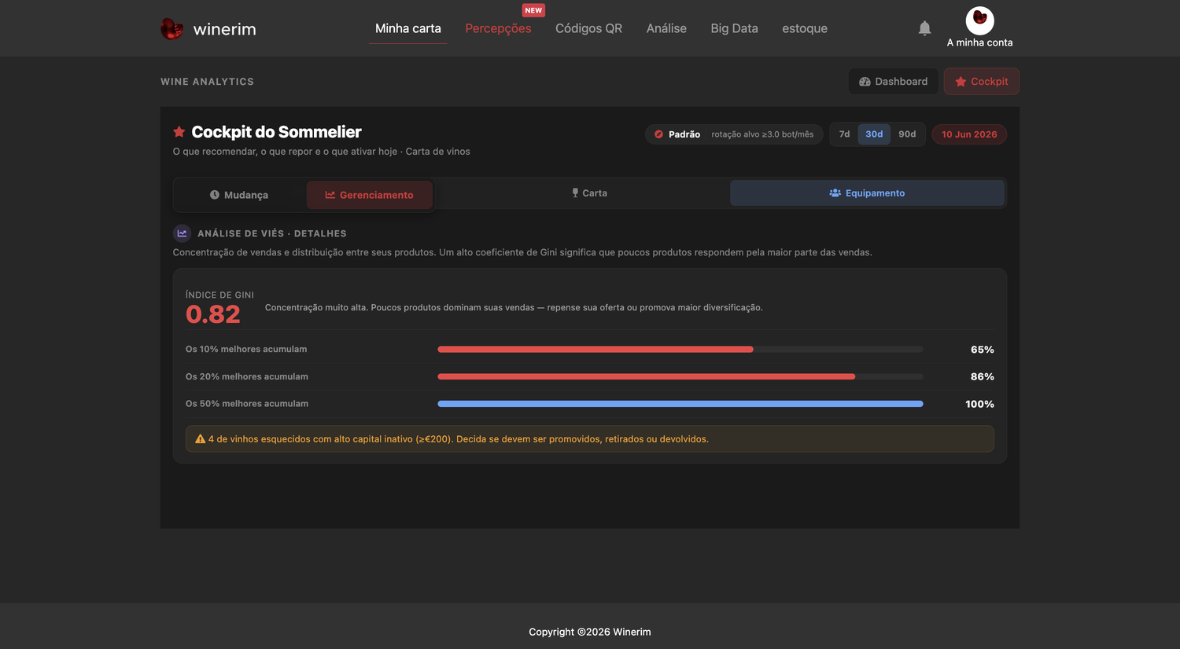Click the winerim grape logo icon
This screenshot has width=1180, height=649.
tap(171, 29)
